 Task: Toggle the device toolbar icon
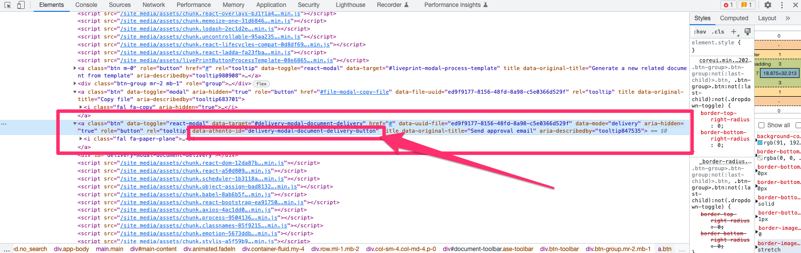pos(21,5)
